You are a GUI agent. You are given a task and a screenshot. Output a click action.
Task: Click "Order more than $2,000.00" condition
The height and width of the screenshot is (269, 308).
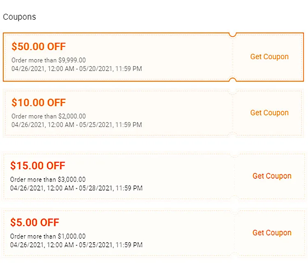tap(48, 116)
